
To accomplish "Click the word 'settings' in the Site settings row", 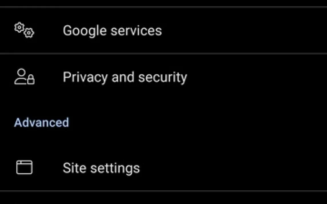I will [x=115, y=168].
